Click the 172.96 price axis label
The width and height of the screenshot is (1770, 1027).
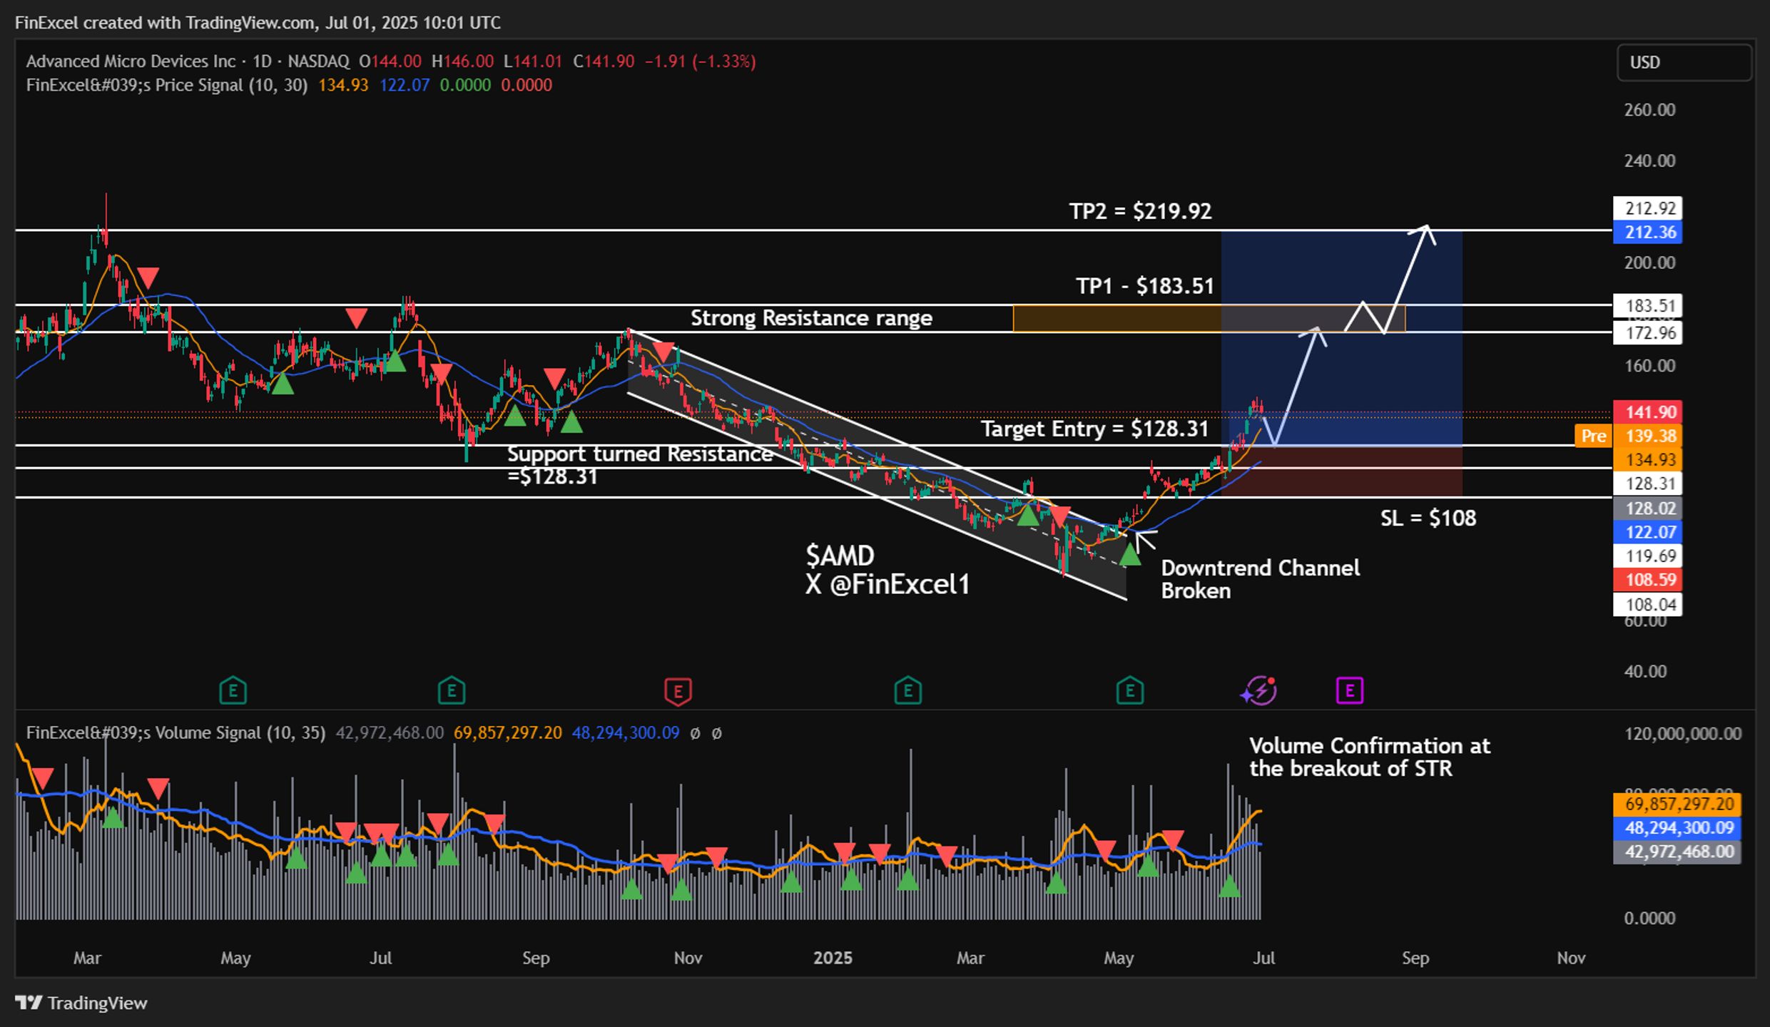pyautogui.click(x=1647, y=332)
